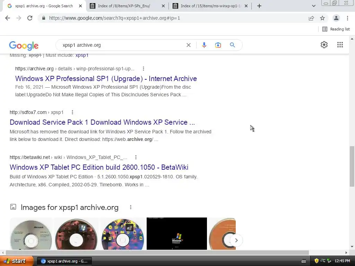The width and height of the screenshot is (355, 266).
Task: Click the scrollbar up arrow
Action: pyautogui.click(x=352, y=39)
